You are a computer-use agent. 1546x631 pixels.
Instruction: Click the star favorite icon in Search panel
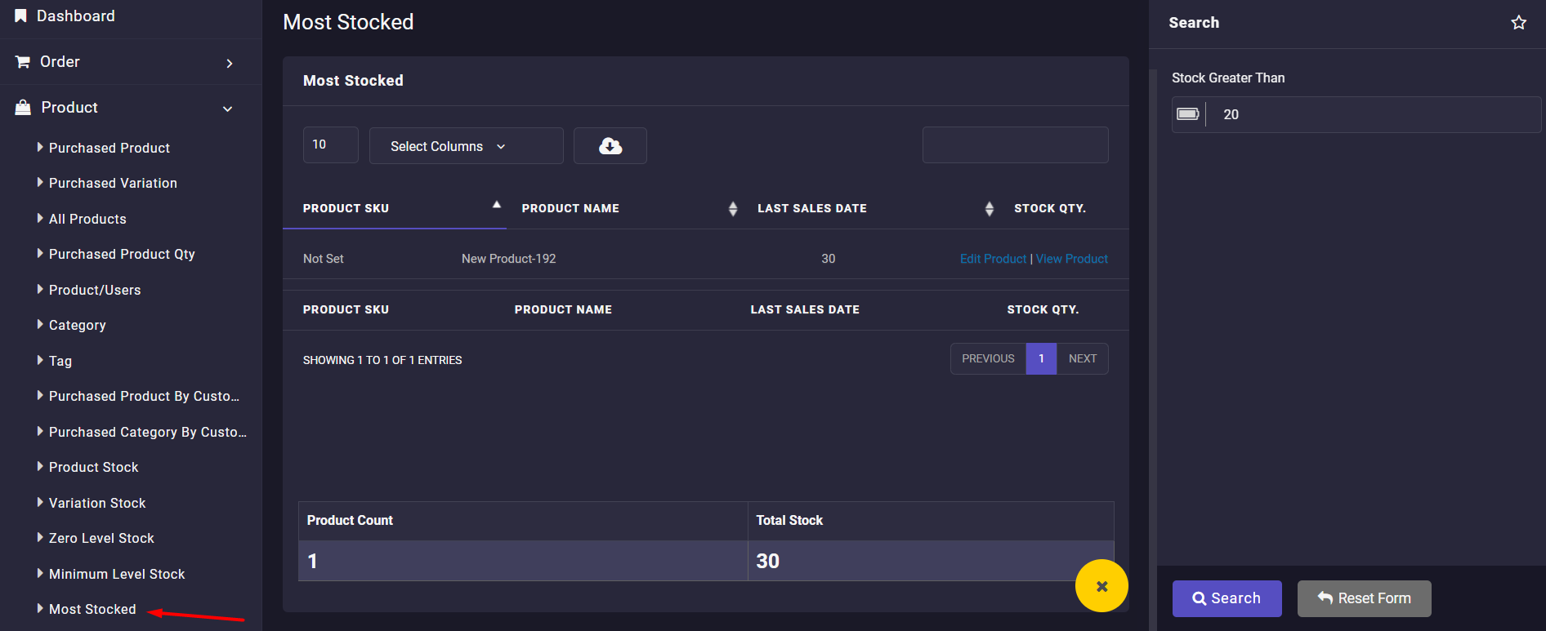(x=1518, y=23)
